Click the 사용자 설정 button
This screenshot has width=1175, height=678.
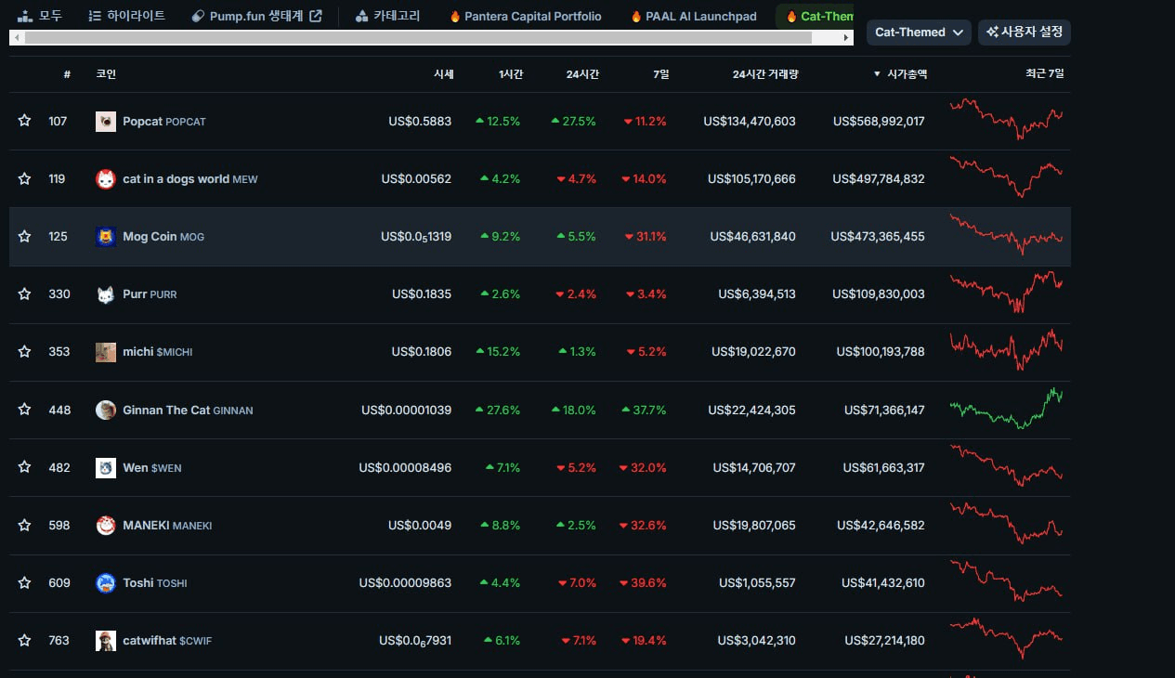1024,33
